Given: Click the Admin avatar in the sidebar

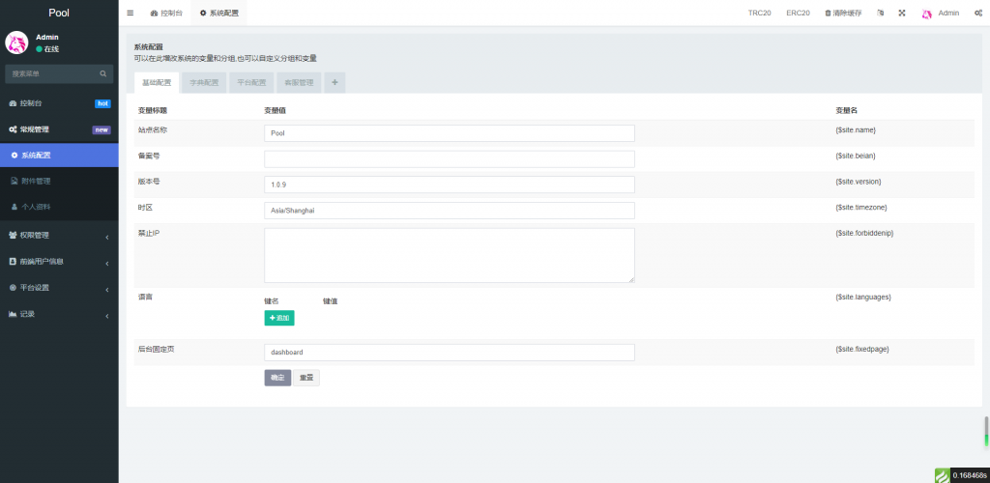Looking at the screenshot, I should [x=17, y=43].
